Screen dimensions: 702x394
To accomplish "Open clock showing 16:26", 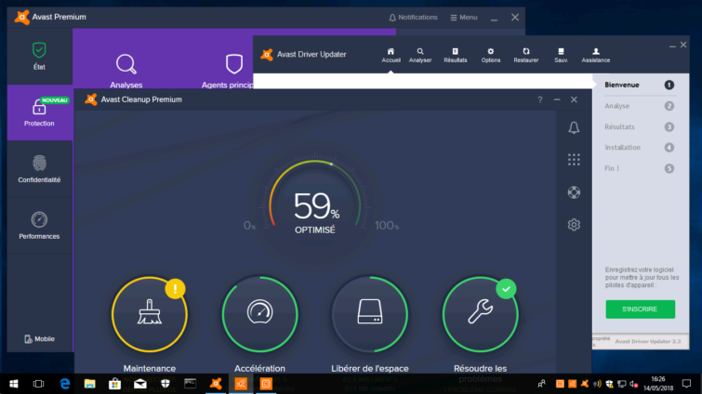I will tap(658, 384).
